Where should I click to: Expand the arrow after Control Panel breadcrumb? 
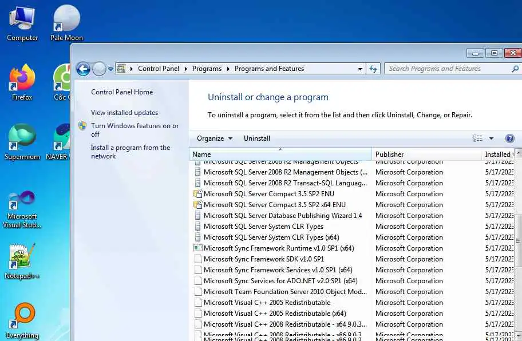click(x=186, y=69)
